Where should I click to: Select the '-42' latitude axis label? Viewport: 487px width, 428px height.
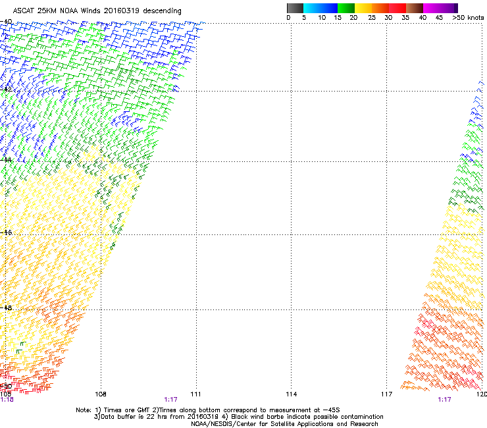coord(6,89)
